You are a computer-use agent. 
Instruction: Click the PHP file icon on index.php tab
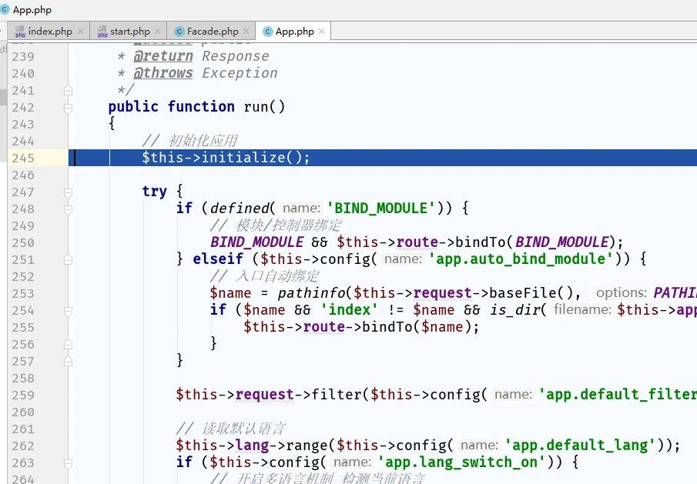pyautogui.click(x=20, y=32)
